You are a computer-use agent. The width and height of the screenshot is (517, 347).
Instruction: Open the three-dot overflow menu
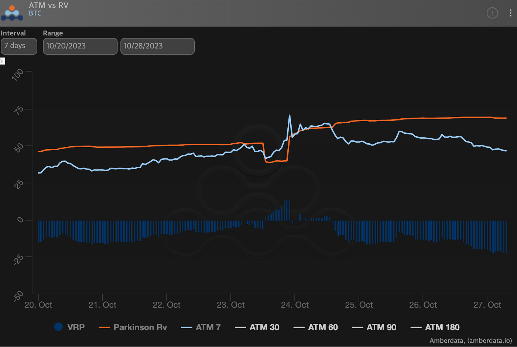[511, 13]
